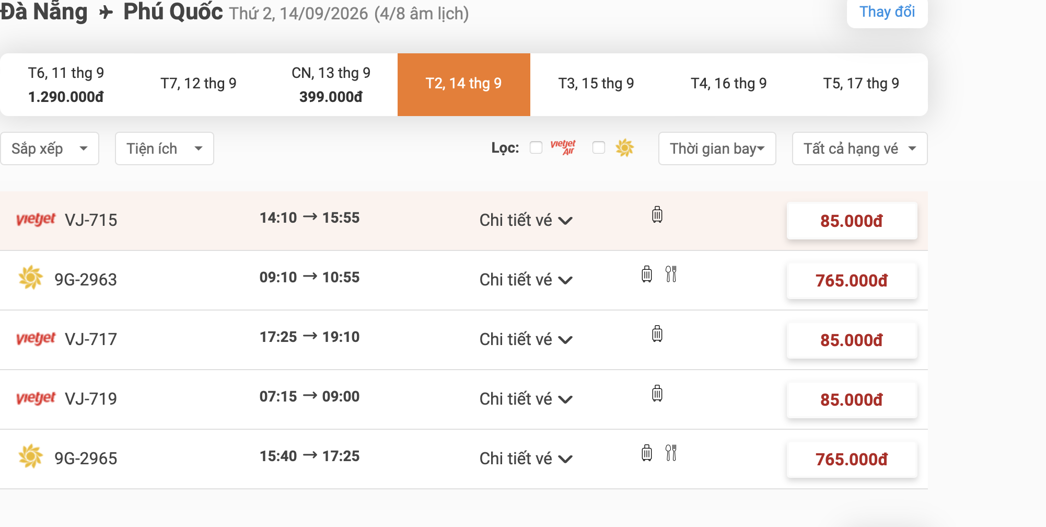Image resolution: width=1046 pixels, height=527 pixels.
Task: Click the Vietjet logo on flight VJ-719
Action: pyautogui.click(x=36, y=398)
